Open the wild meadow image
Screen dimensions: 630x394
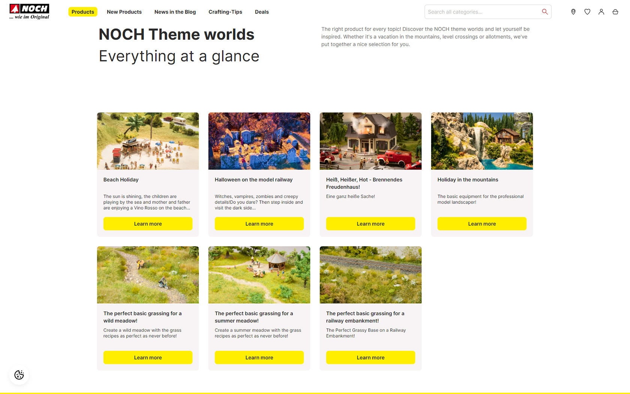(x=148, y=275)
